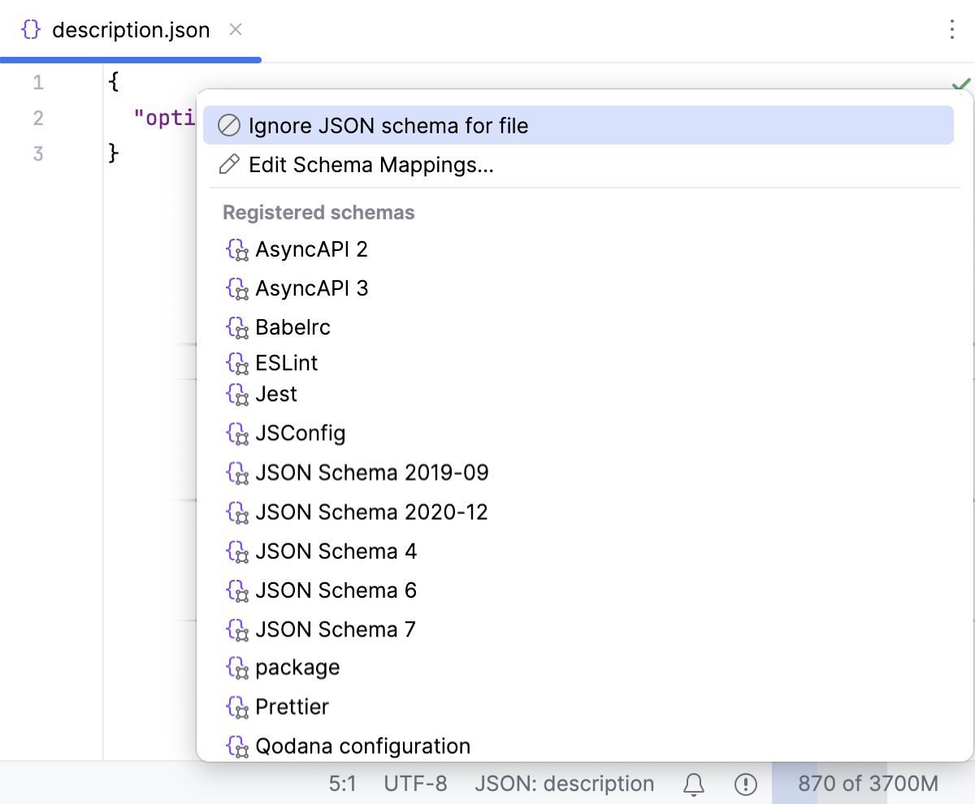Image resolution: width=975 pixels, height=804 pixels.
Task: Click Ignore JSON schema for file
Action: pos(390,125)
